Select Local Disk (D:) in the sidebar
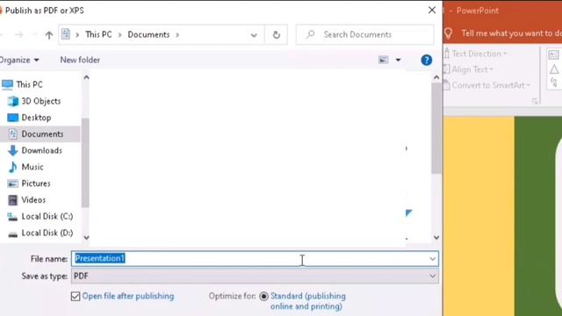Image resolution: width=562 pixels, height=316 pixels. point(47,233)
